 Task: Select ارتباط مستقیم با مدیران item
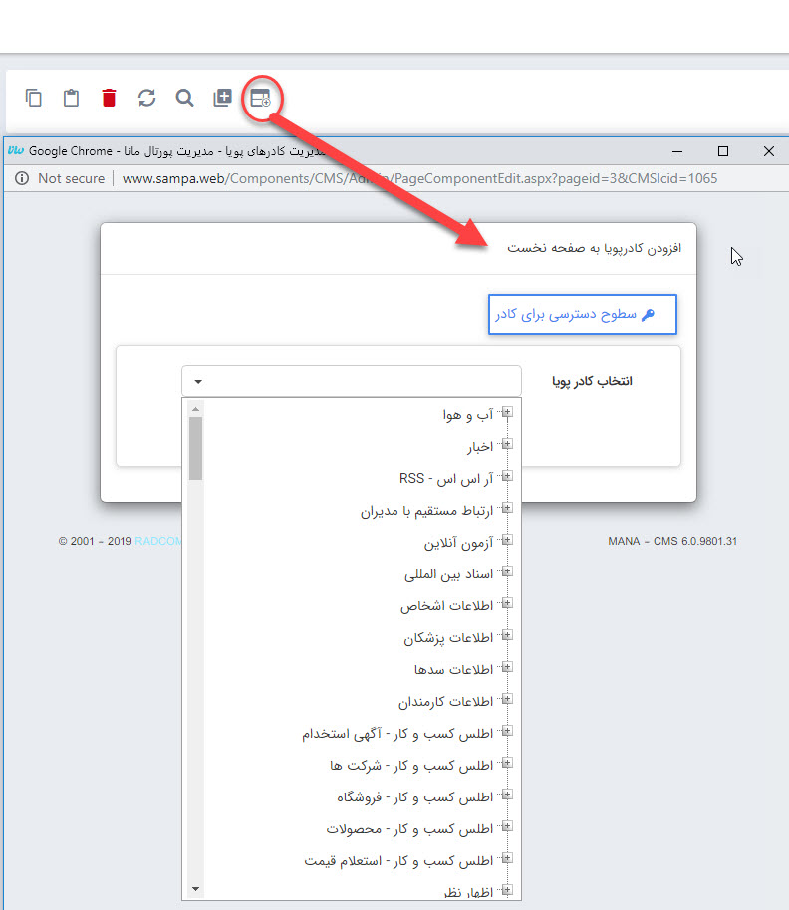(426, 510)
